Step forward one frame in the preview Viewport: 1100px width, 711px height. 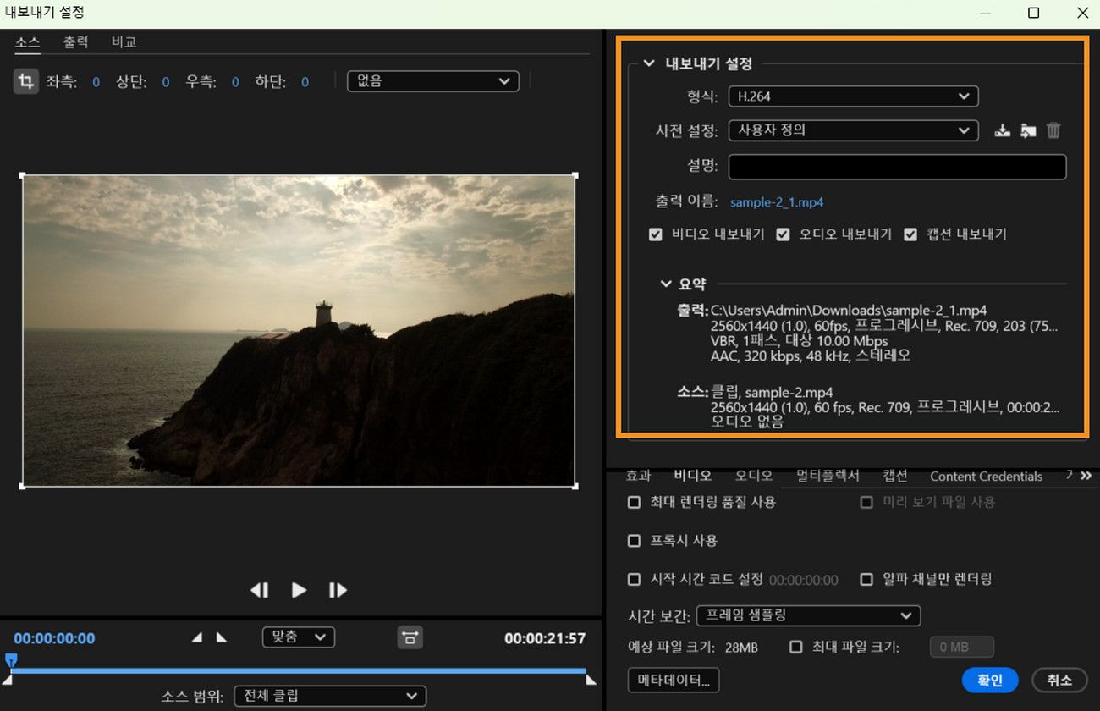coord(337,590)
